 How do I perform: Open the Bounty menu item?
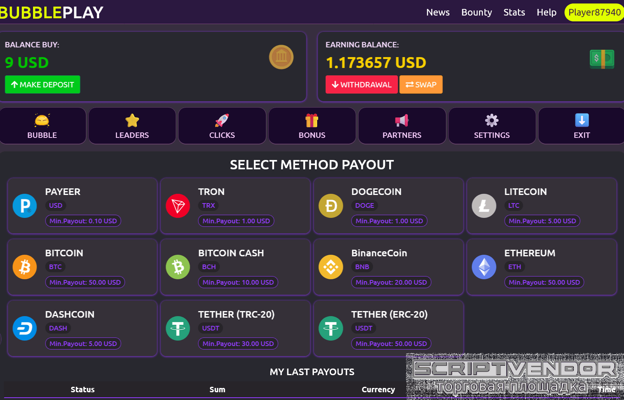[477, 12]
